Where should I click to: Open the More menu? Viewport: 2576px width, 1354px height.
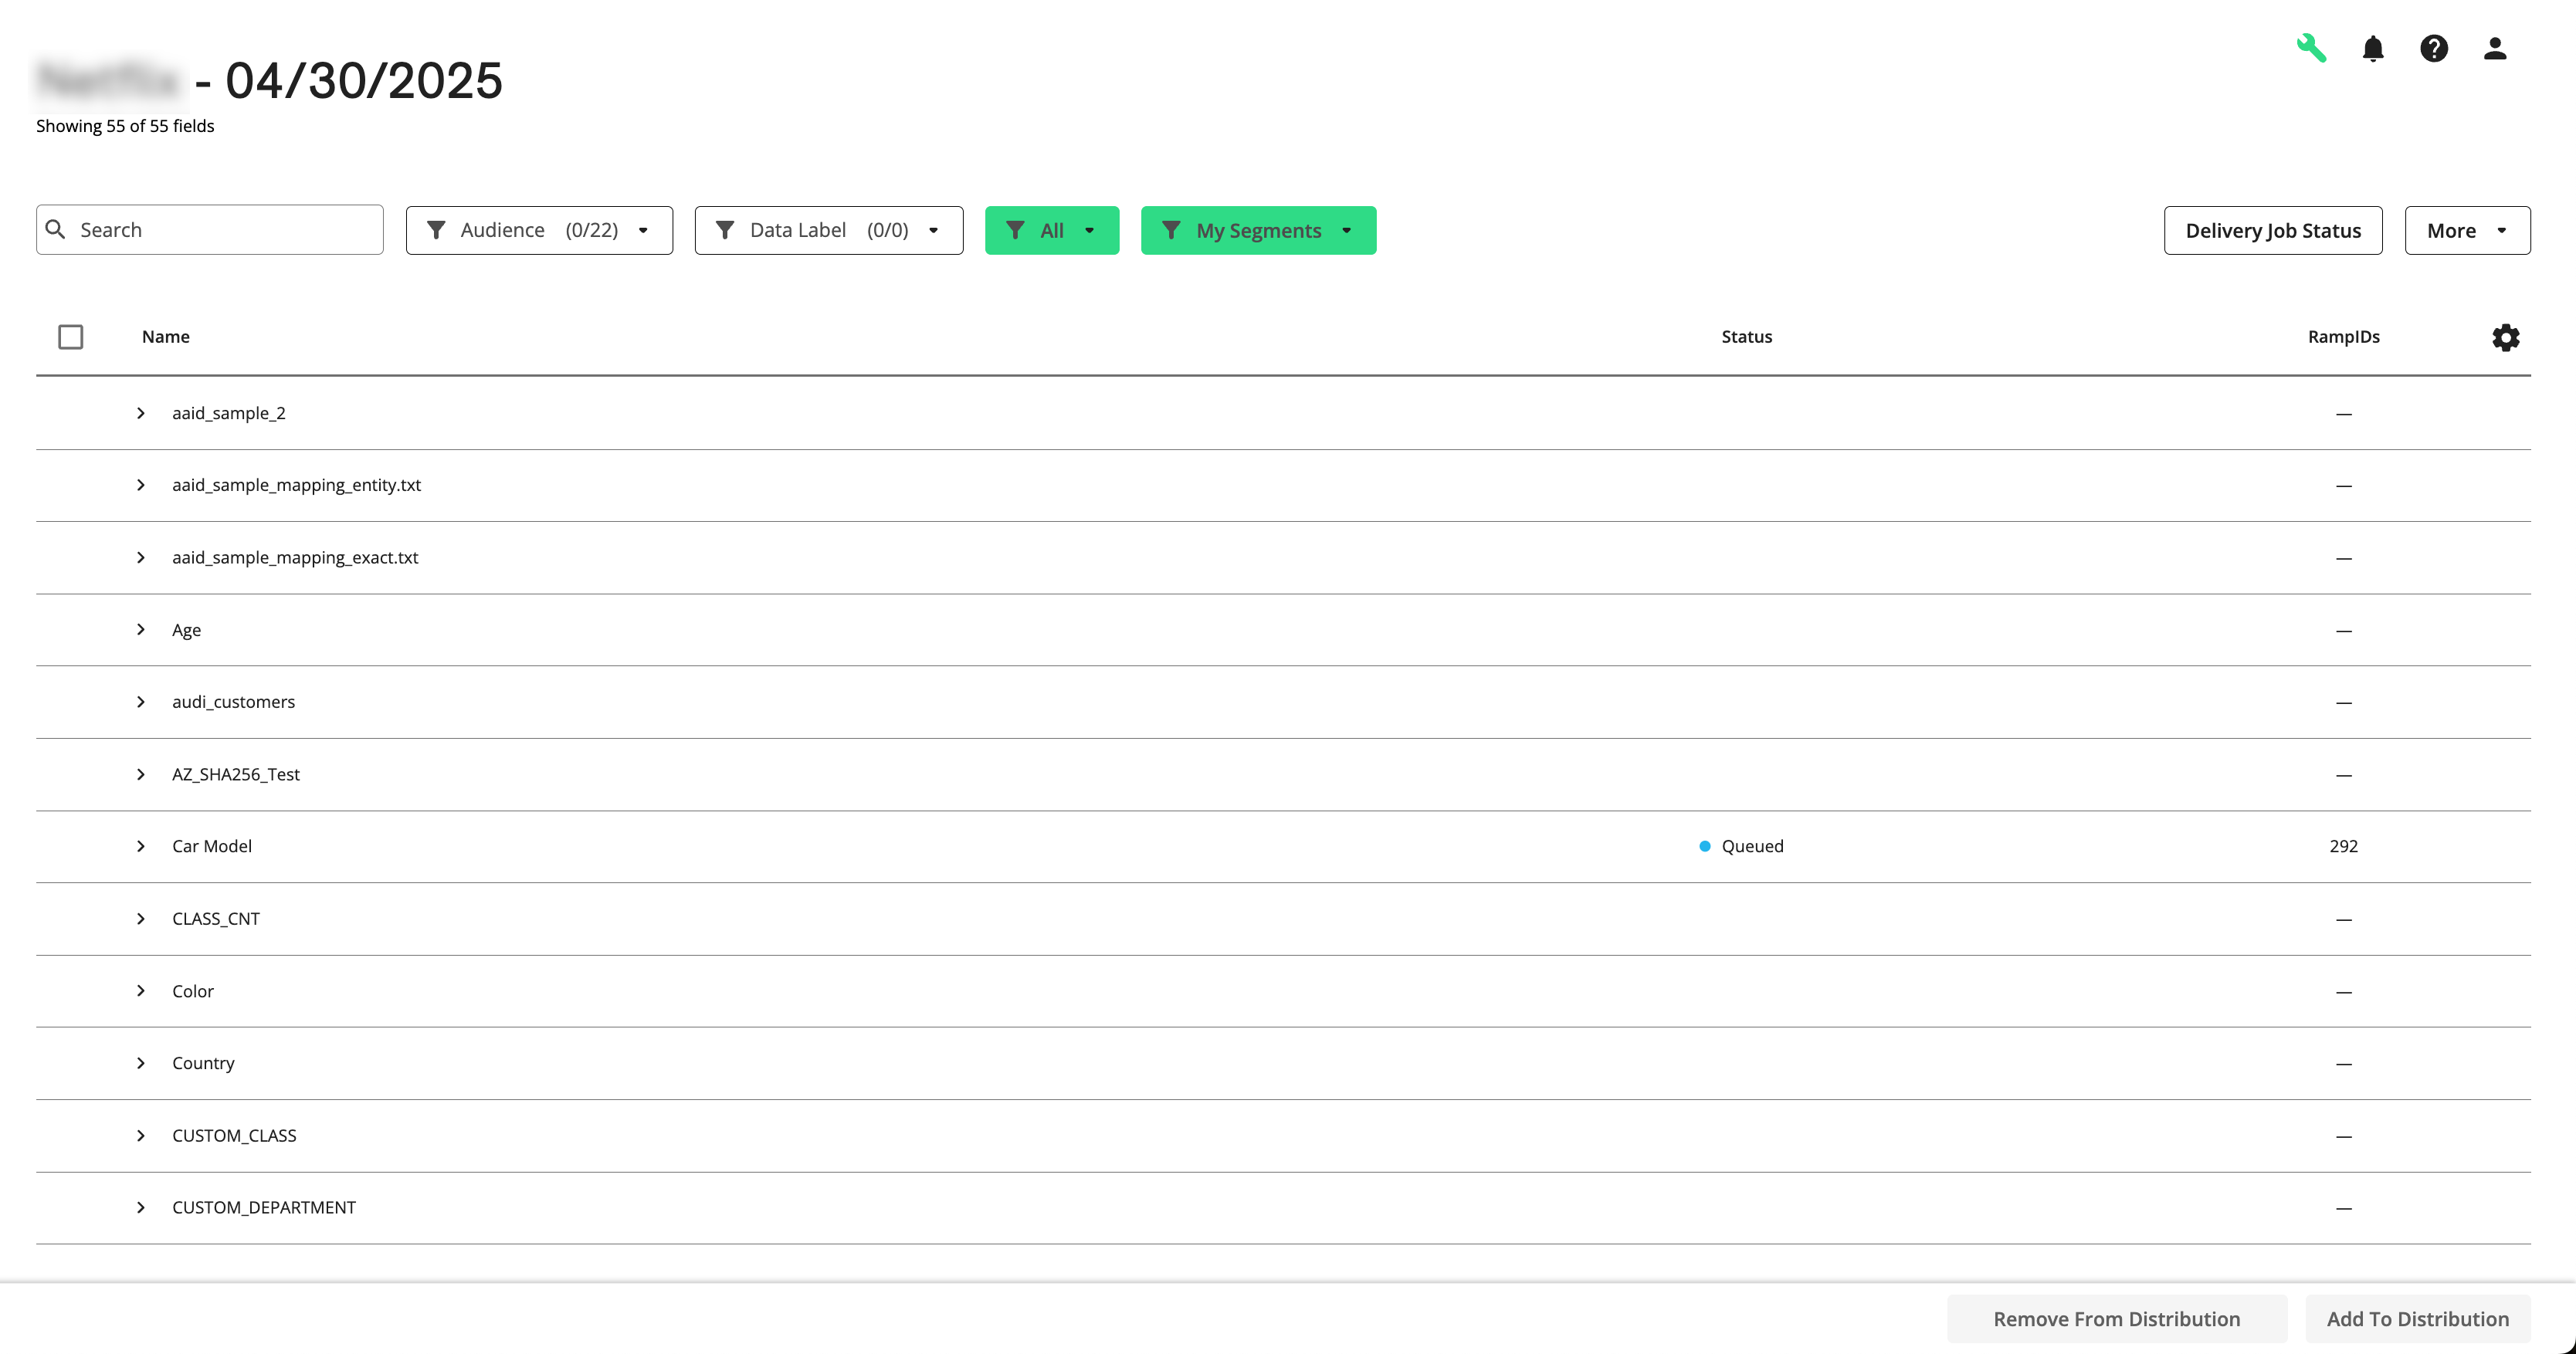pyautogui.click(x=2466, y=229)
